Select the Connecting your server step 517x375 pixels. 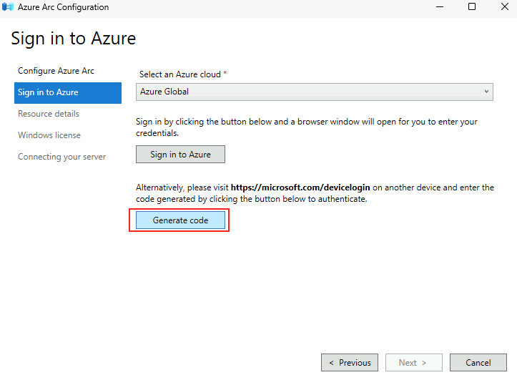coord(61,157)
